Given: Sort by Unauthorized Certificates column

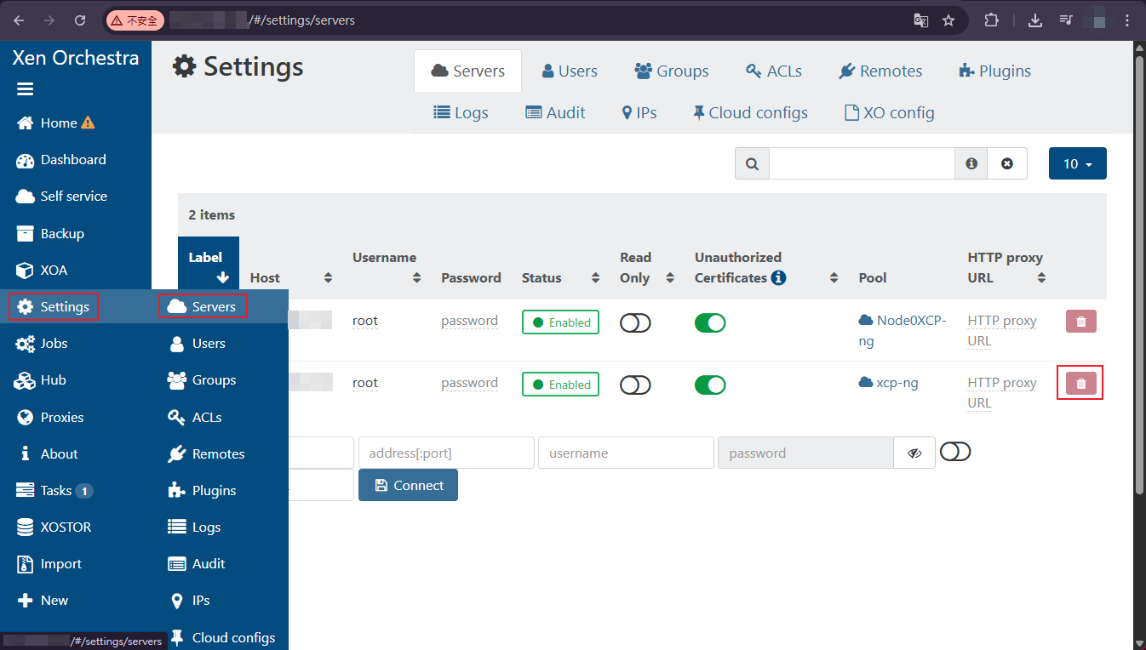Looking at the screenshot, I should [x=766, y=267].
